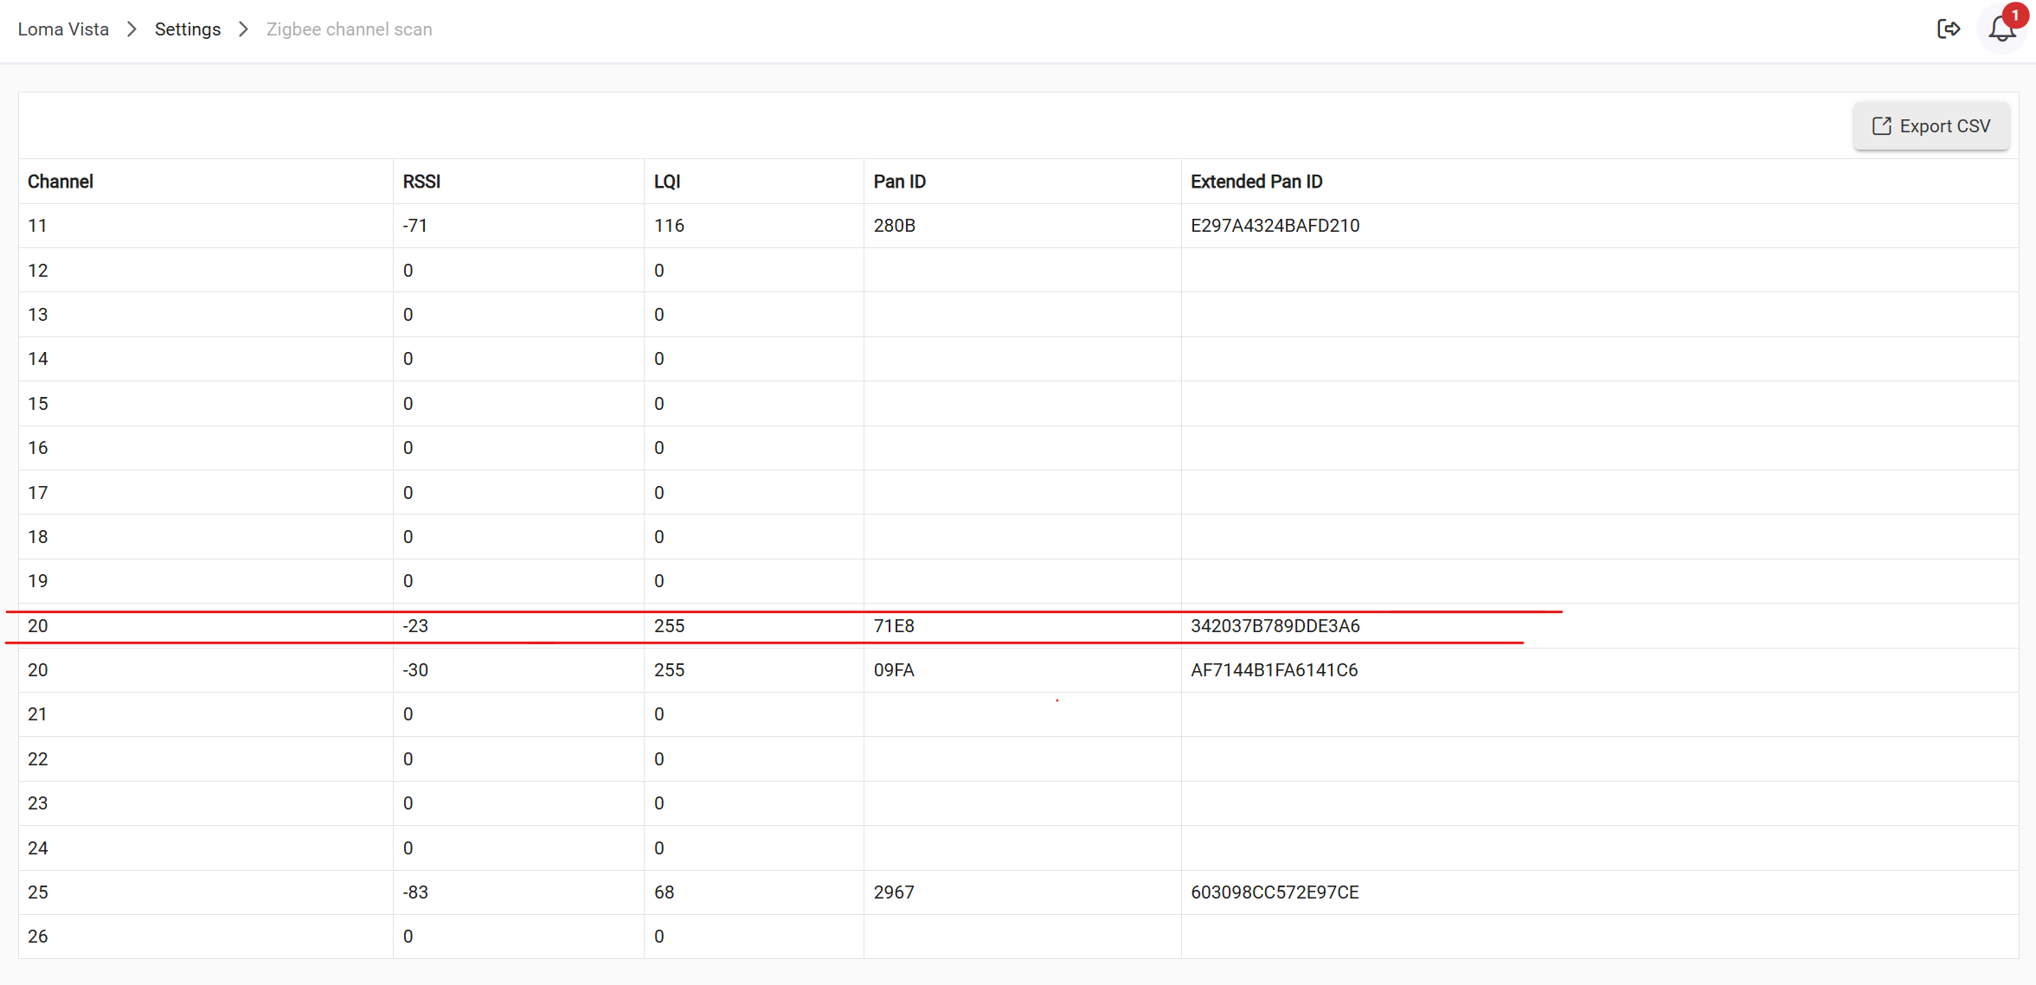This screenshot has height=985, width=2036.
Task: Select LQI value 68 cell
Action: coord(664,892)
